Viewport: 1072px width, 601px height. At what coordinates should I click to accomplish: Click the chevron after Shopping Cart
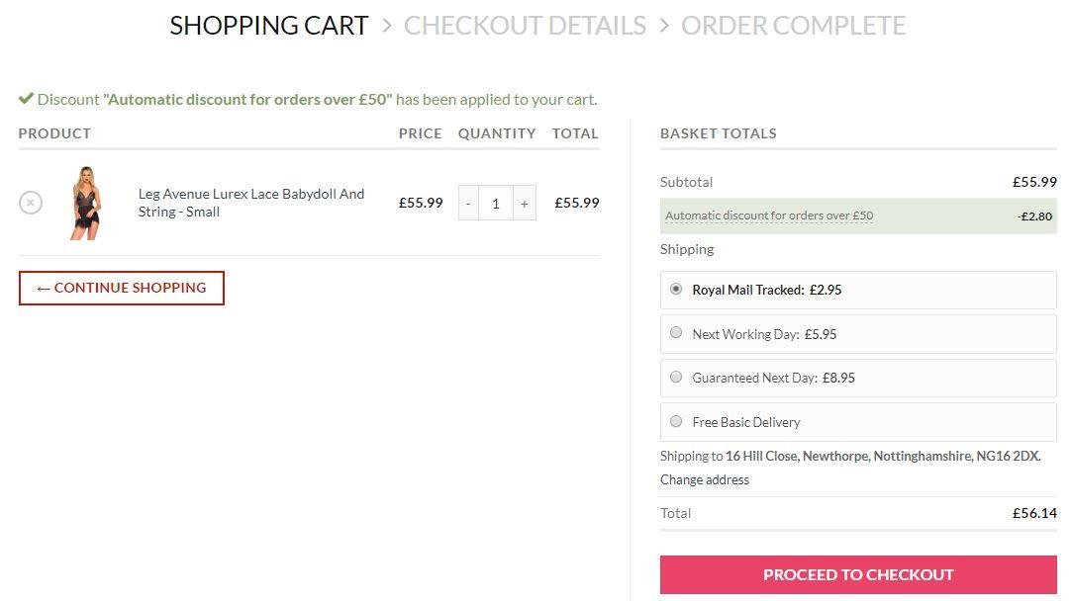[x=387, y=26]
